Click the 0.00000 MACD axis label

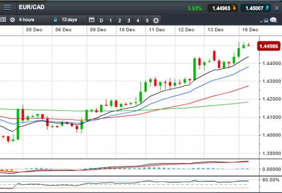[x=271, y=169]
